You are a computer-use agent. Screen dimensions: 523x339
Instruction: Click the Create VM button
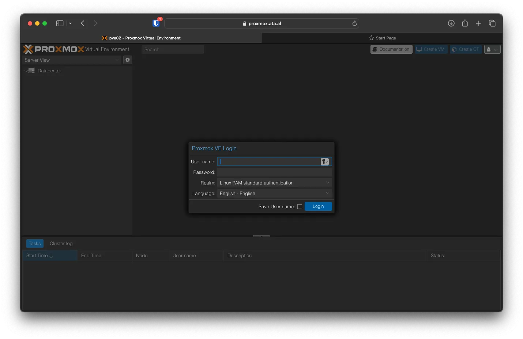pyautogui.click(x=431, y=49)
